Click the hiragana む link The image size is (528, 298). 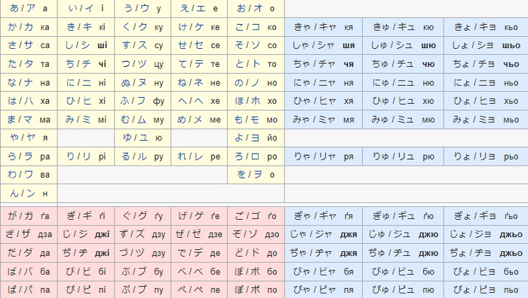tap(125, 119)
